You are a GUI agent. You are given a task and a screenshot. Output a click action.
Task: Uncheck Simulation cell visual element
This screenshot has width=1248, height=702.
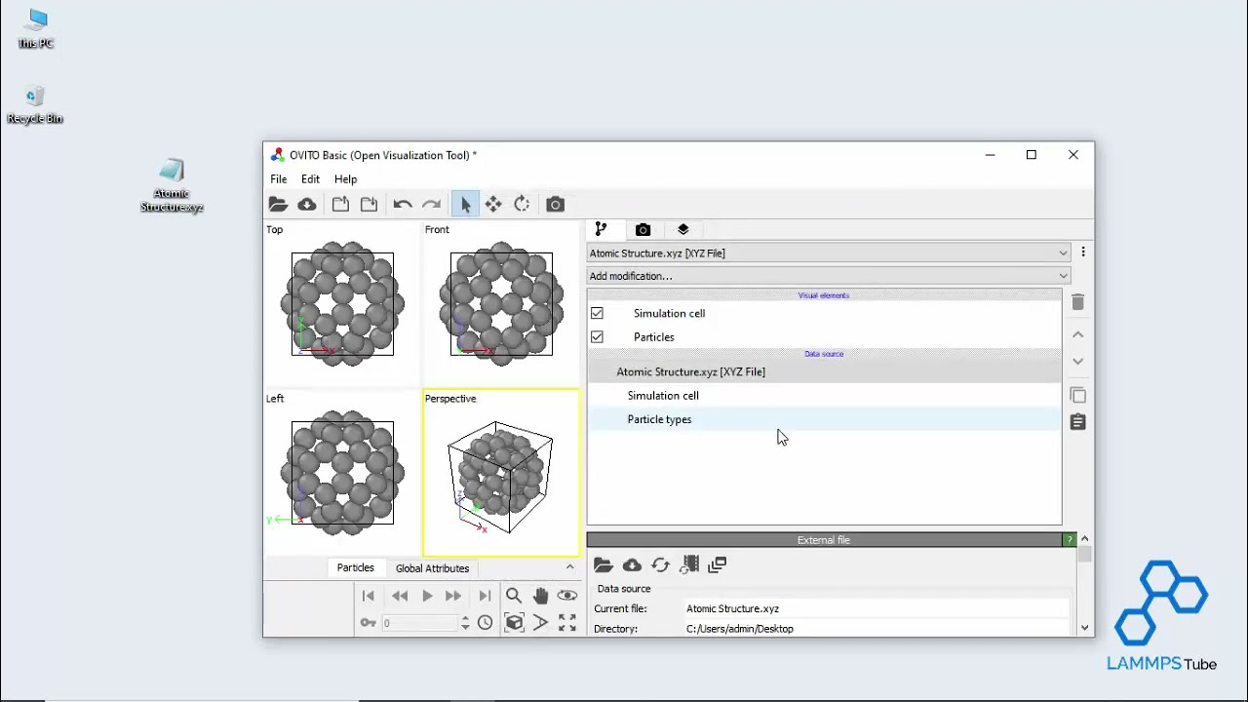597,314
